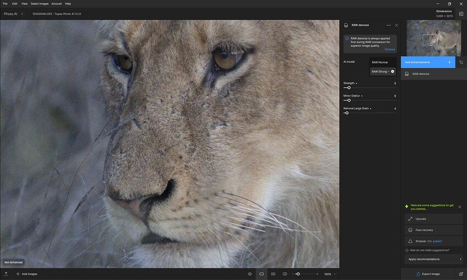The height and width of the screenshot is (280, 467).
Task: Collapse the right sidebar panel icon
Action: click(x=461, y=14)
